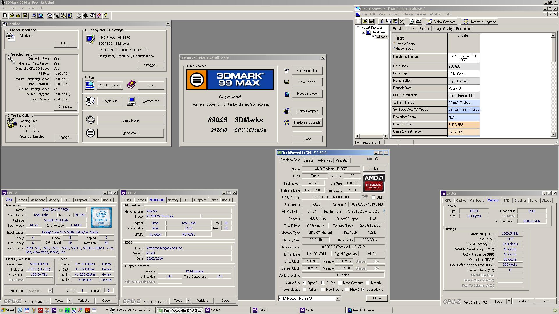Click Edit Description button in score dialog
Viewport: 559px width, 314px height.
pos(307,71)
